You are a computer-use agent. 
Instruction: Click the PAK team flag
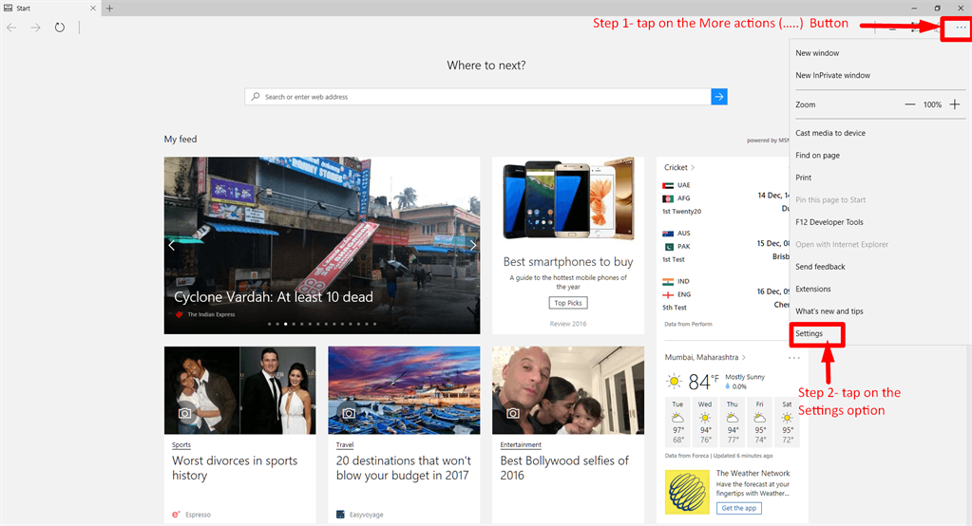tap(668, 247)
